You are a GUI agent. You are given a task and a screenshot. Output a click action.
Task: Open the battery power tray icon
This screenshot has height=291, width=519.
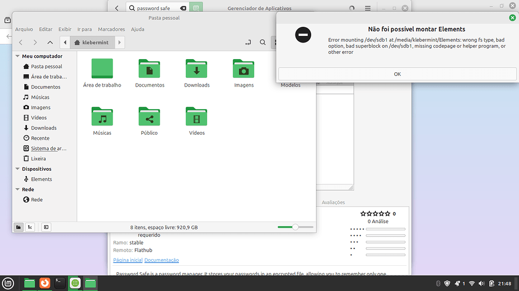tap(492, 283)
